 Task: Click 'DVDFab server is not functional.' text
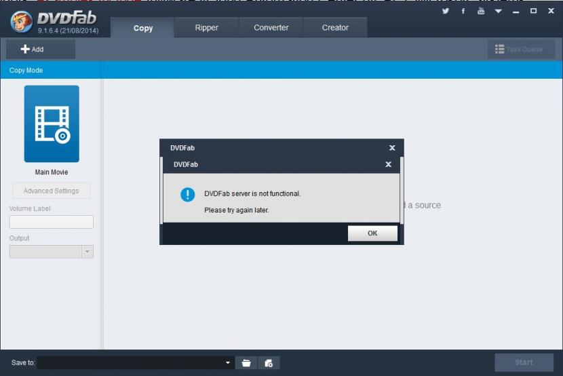click(252, 193)
